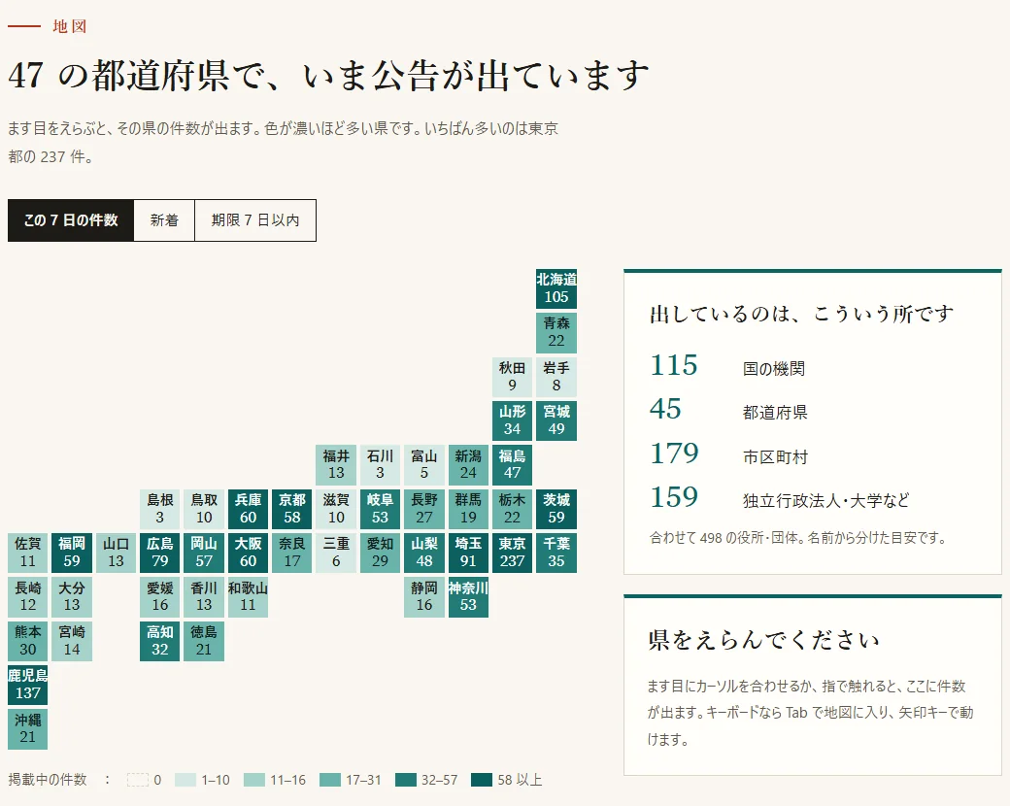Click the 鳥取 10 tile

point(204,509)
